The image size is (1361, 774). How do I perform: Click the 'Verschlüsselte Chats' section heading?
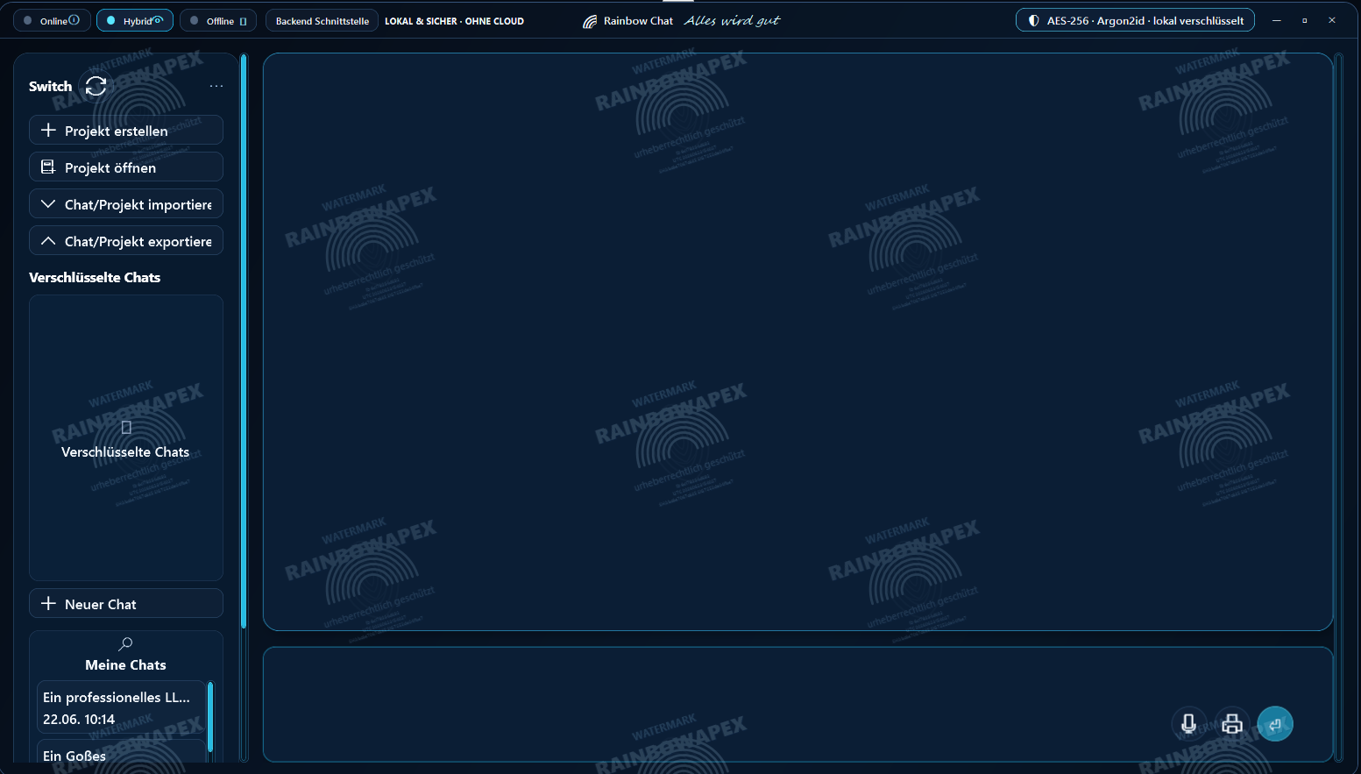tap(95, 277)
